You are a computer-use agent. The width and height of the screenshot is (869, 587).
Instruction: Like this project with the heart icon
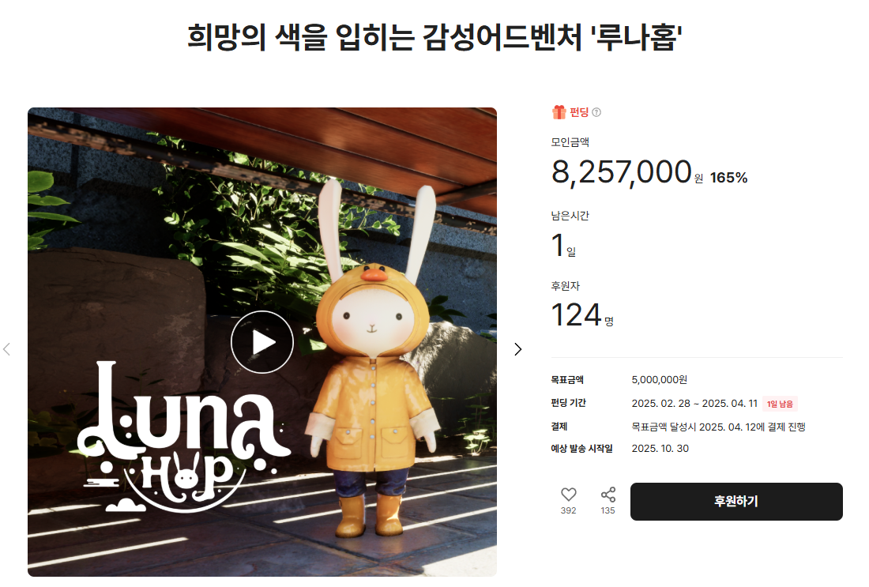569,494
